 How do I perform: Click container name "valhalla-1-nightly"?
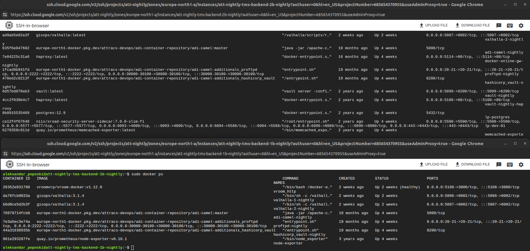coord(294,200)
